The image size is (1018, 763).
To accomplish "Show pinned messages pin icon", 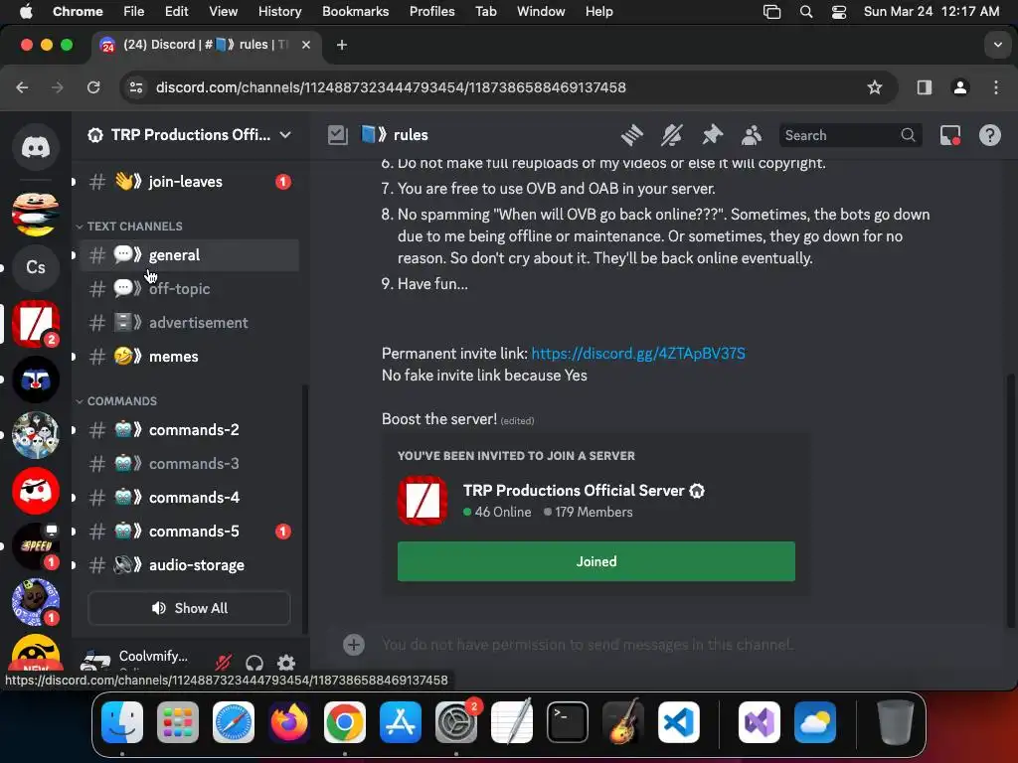I will click(x=712, y=135).
